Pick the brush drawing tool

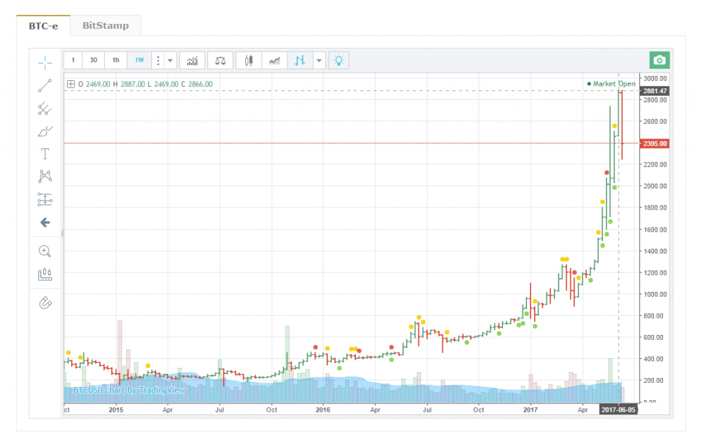(x=45, y=131)
